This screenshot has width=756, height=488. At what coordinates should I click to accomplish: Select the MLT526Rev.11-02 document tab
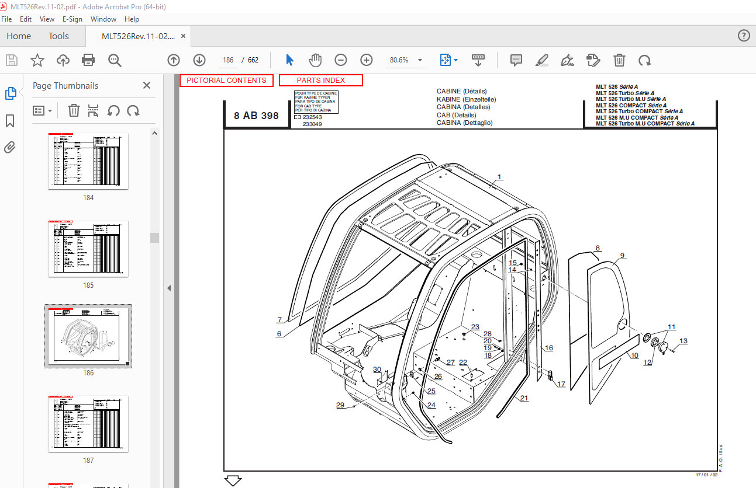point(138,36)
